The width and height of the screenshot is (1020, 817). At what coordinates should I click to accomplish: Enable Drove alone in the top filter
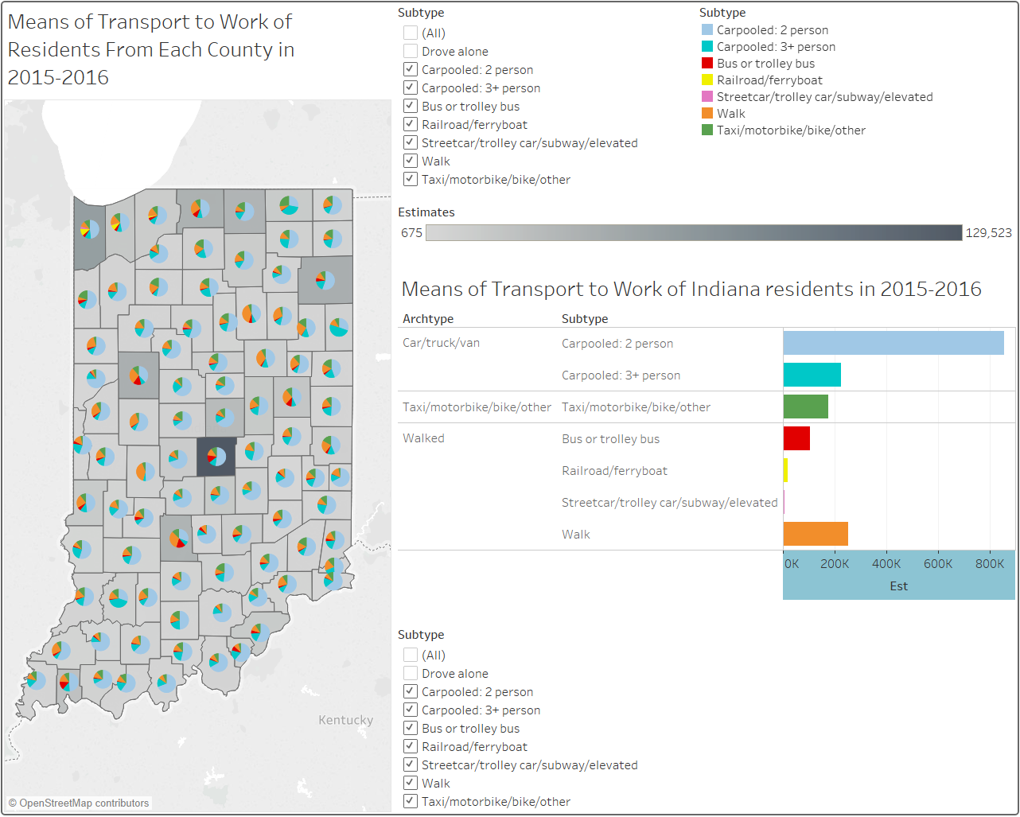click(411, 51)
